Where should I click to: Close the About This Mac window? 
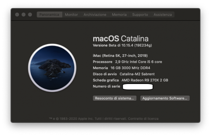(17, 14)
